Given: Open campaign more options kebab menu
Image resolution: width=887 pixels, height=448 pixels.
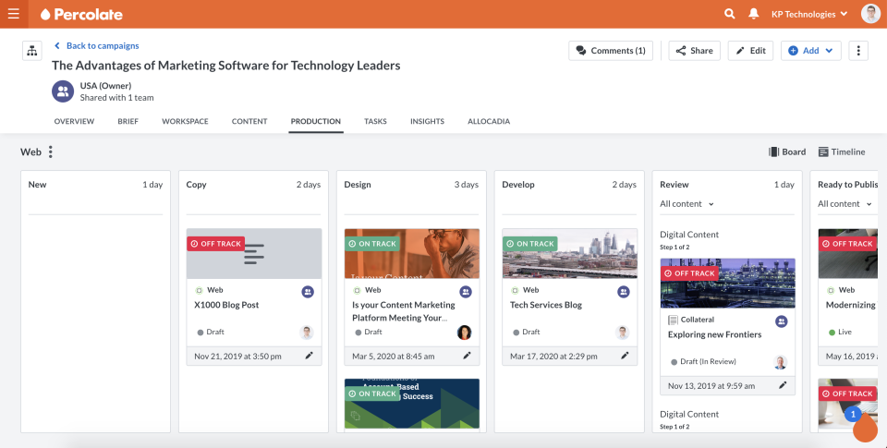Looking at the screenshot, I should (858, 51).
